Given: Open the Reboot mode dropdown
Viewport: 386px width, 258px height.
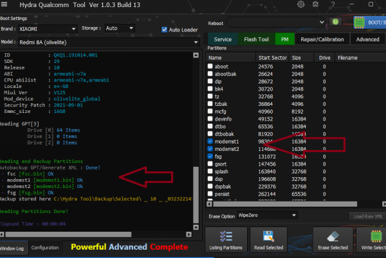Looking at the screenshot, I should click(276, 22).
